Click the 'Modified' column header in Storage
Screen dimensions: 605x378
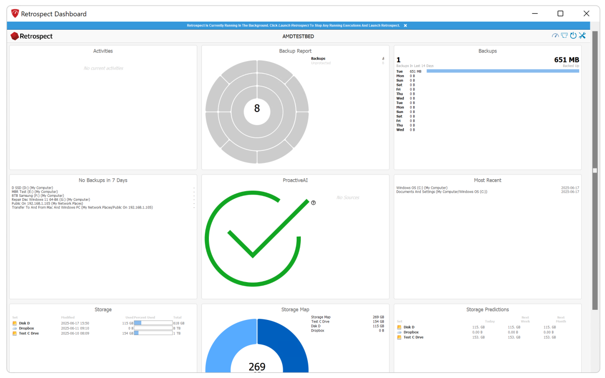pyautogui.click(x=68, y=317)
